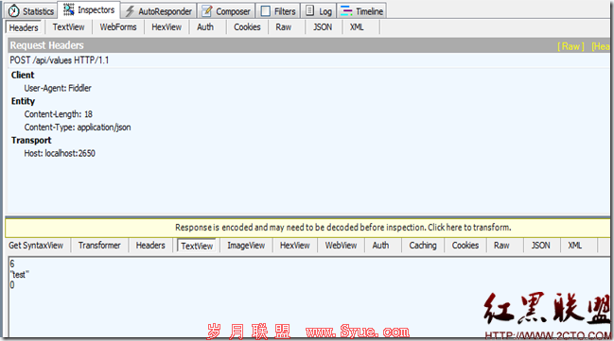Open the WebView response tab
This screenshot has height=341, width=614.
[x=342, y=246]
